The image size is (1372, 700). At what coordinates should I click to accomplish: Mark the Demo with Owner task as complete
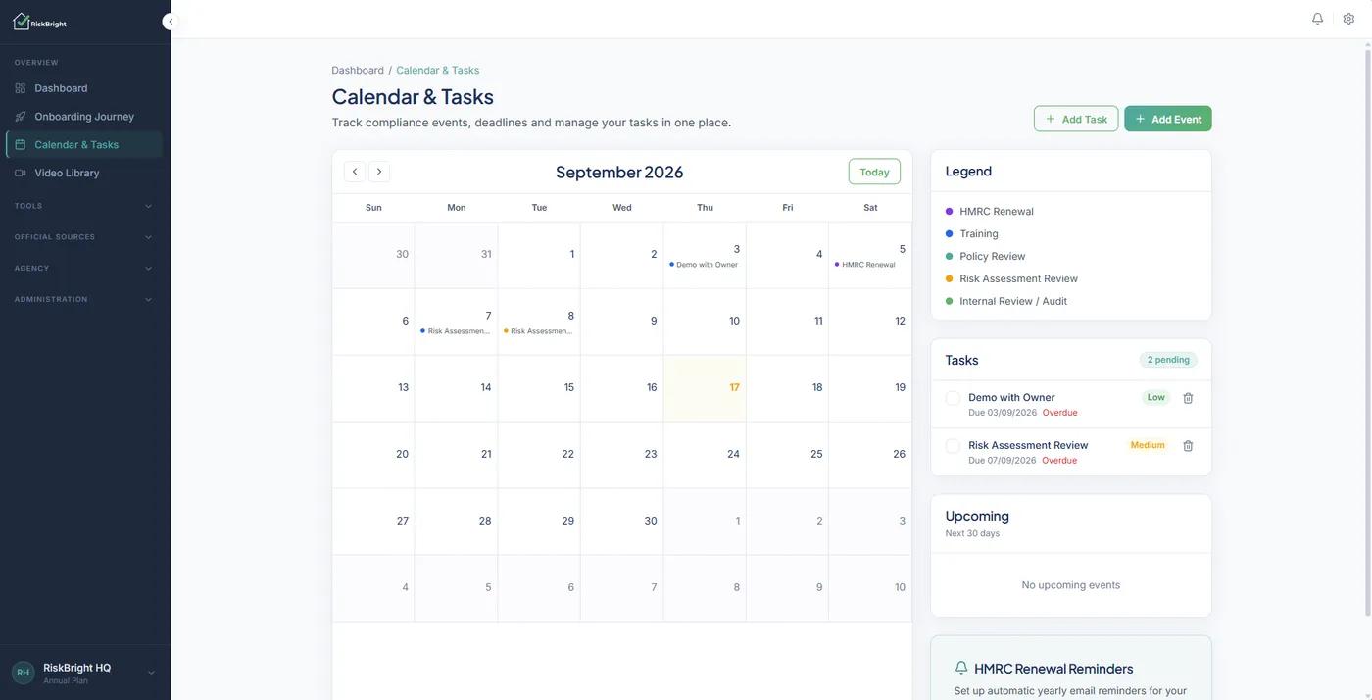coord(953,398)
